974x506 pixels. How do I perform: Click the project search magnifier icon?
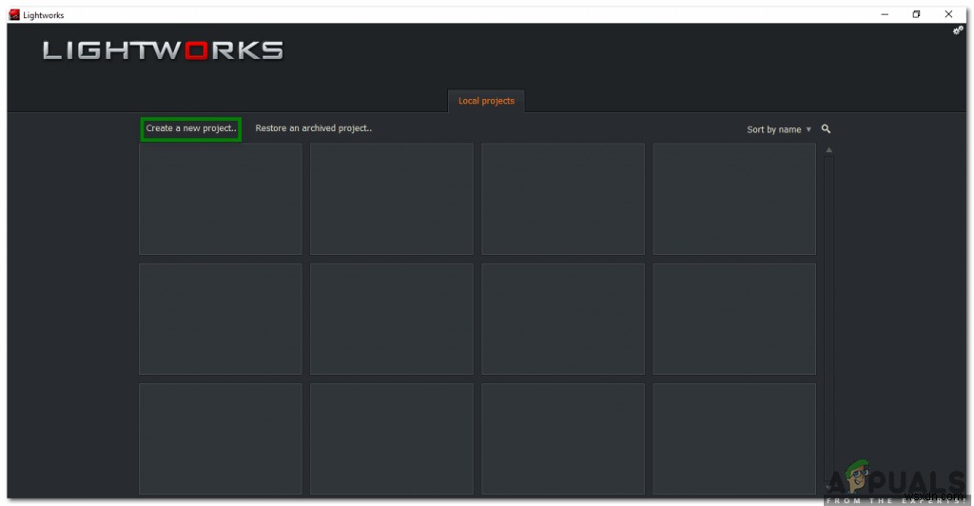[x=826, y=129]
